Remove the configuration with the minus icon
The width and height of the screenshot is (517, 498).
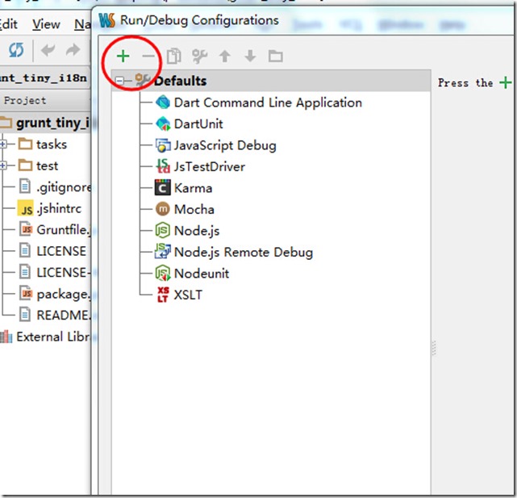click(x=148, y=56)
